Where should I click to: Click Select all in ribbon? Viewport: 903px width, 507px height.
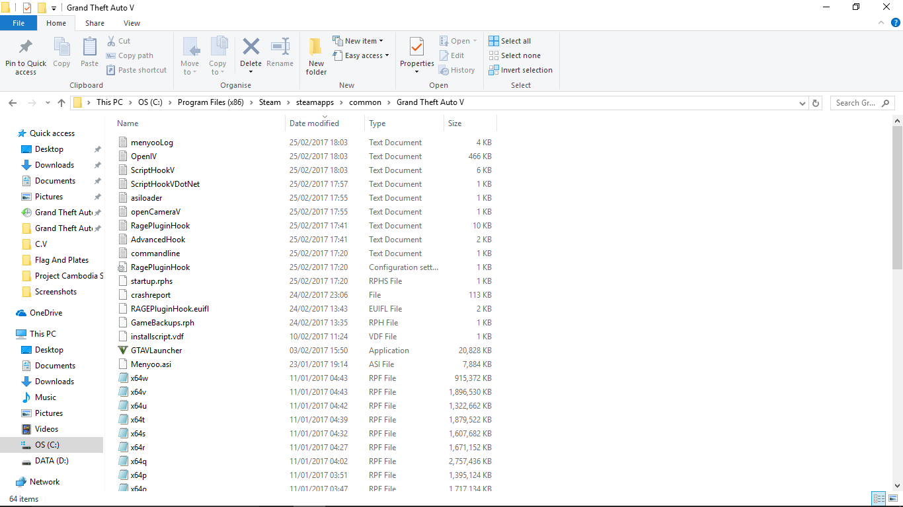click(510, 41)
